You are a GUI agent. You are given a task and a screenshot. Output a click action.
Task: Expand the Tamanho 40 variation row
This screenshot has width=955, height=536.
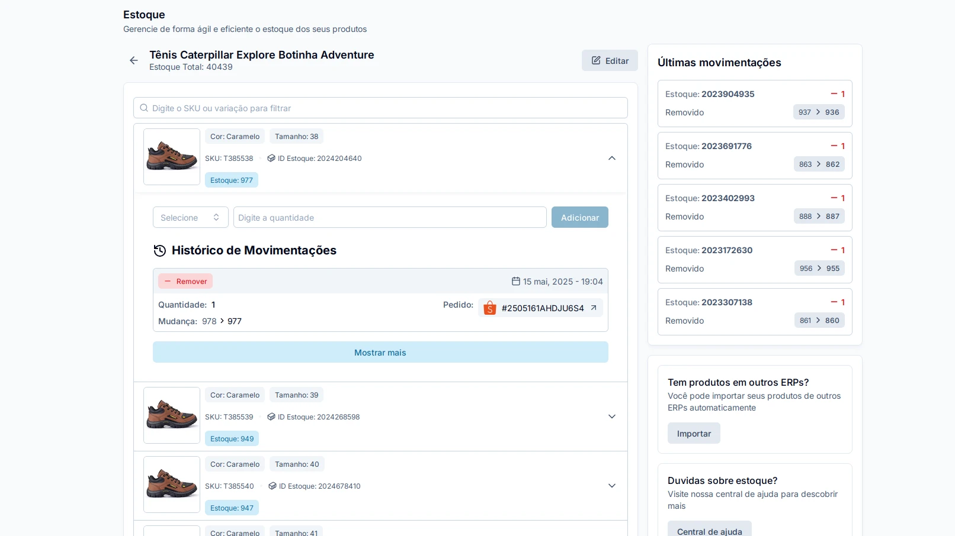(612, 486)
